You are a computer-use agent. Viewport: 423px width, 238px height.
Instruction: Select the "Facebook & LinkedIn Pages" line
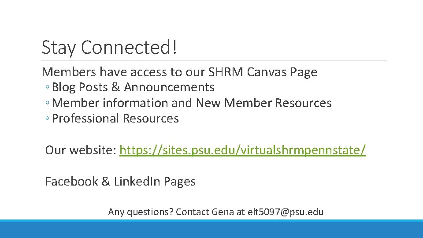[x=120, y=181]
